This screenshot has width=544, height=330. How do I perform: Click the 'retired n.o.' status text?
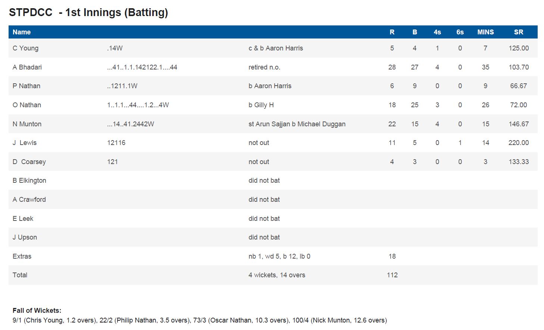click(264, 67)
